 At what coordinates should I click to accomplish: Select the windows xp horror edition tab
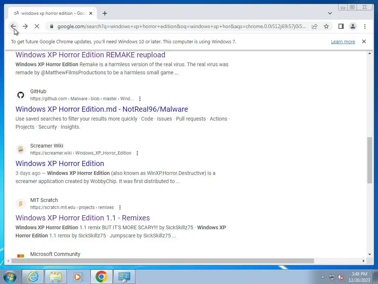click(52, 13)
